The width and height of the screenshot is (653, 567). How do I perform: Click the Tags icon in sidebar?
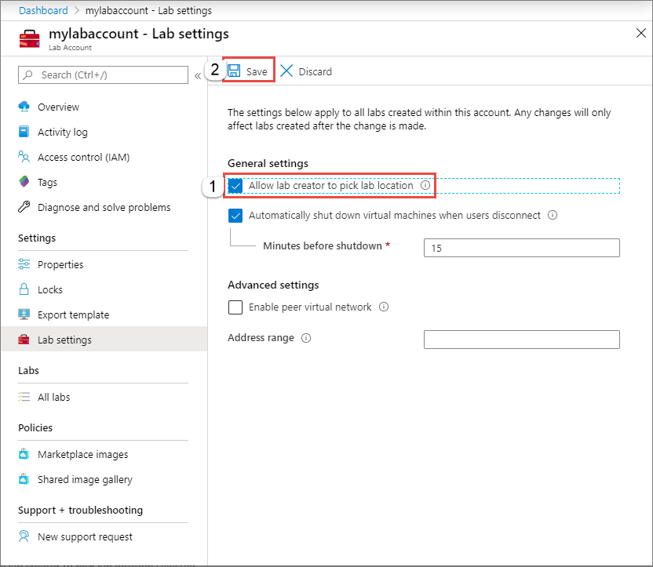24,182
